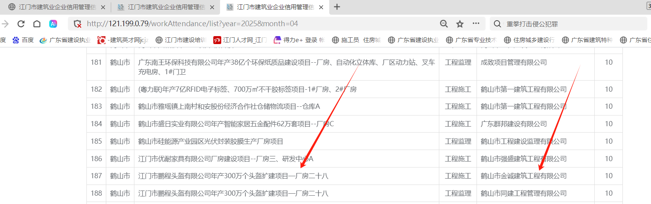Screen dimensions: 651x204
Task: Click 鹤山市第一建筑工程有限公司 in row 182
Action: pos(524,89)
